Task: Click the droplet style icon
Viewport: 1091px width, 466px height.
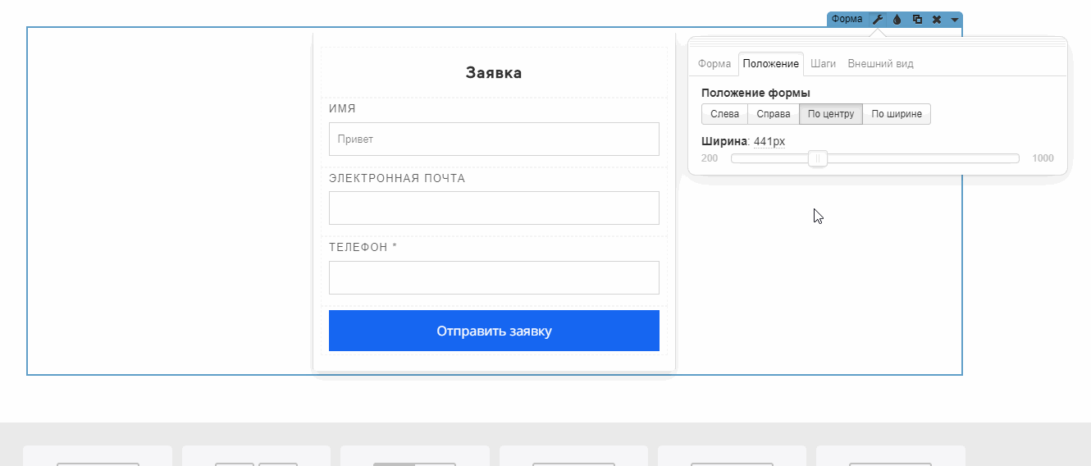Action: [897, 19]
